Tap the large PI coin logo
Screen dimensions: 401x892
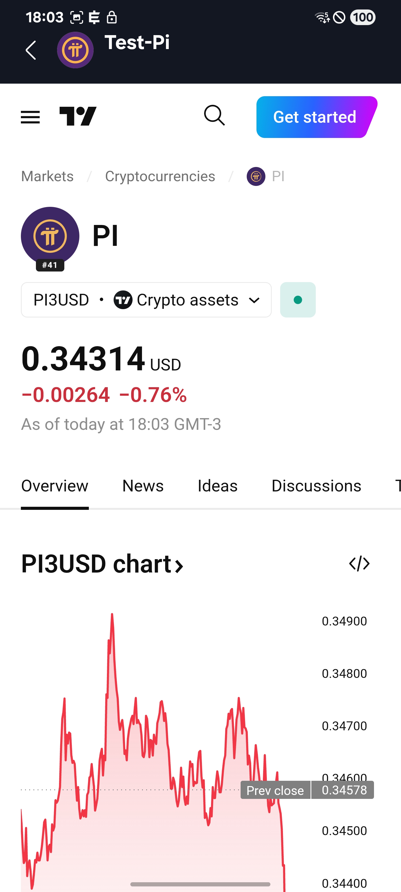[x=50, y=236]
